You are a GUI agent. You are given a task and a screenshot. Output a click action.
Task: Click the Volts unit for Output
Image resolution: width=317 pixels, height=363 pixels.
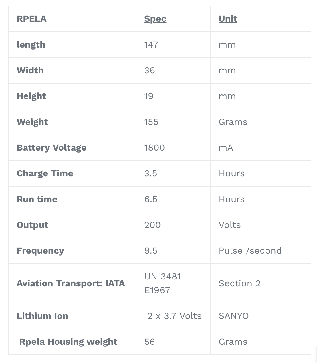coord(230,225)
